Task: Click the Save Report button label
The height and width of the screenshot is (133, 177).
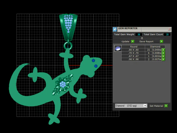Action: [146, 41]
